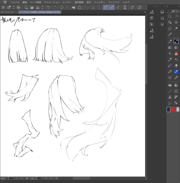The width and height of the screenshot is (180, 183).
Task: Select the Auto select magic wand tool
Action: click(176, 28)
